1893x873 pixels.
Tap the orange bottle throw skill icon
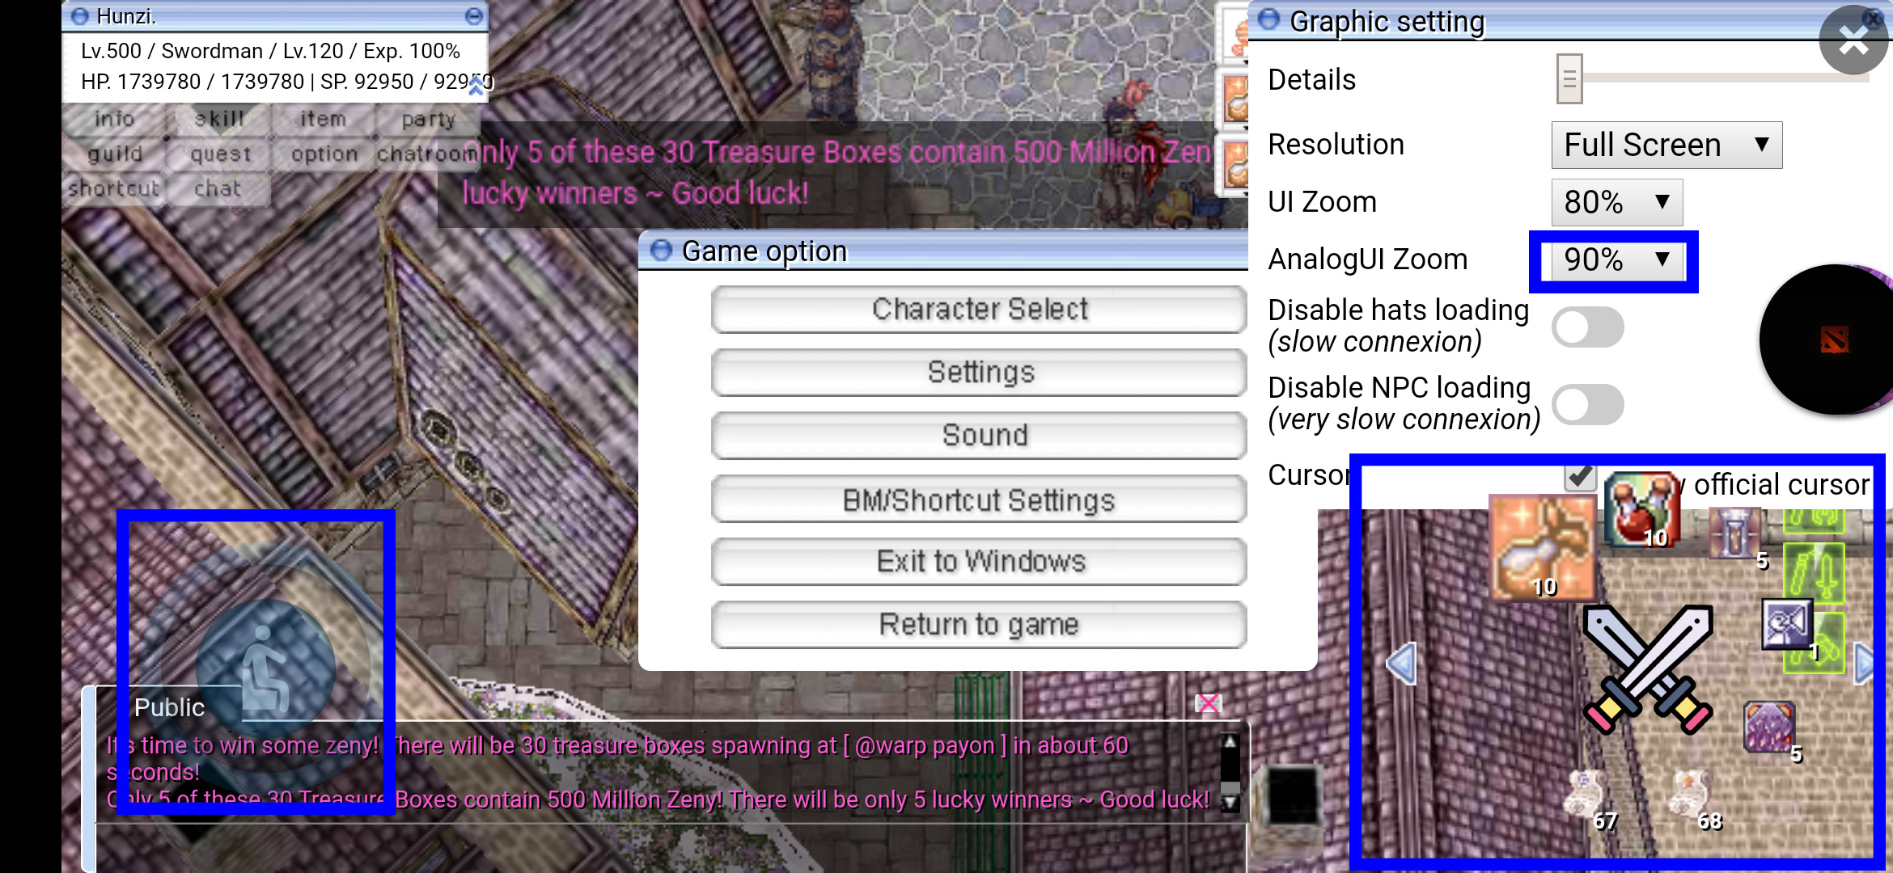[x=1542, y=549]
